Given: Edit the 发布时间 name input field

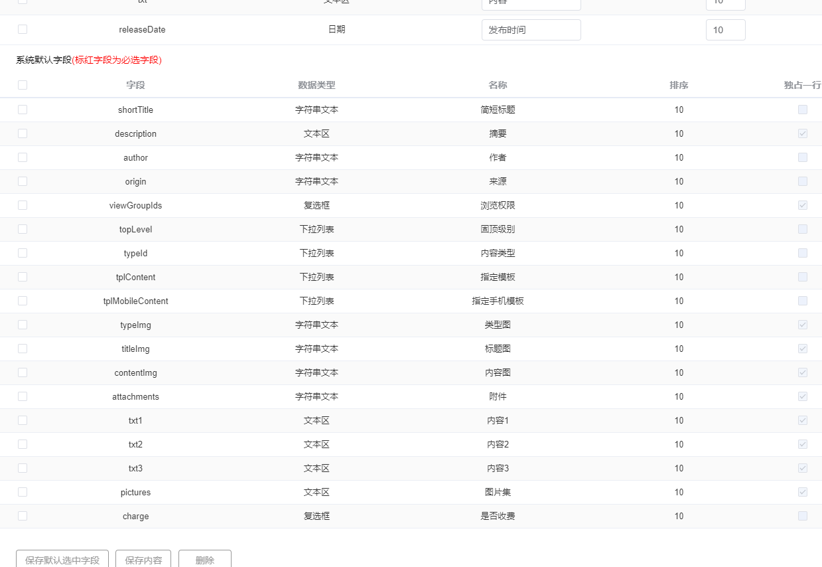Looking at the screenshot, I should click(531, 30).
